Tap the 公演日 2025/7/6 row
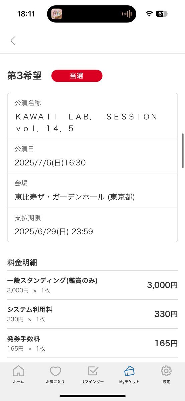Viewport: 185px width, 401px height. [93, 156]
